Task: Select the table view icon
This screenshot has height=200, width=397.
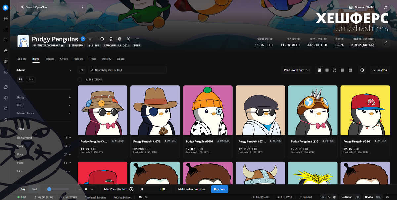Action: coord(350,70)
